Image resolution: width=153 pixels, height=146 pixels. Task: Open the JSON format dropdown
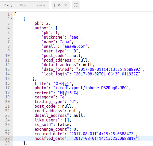60,5
